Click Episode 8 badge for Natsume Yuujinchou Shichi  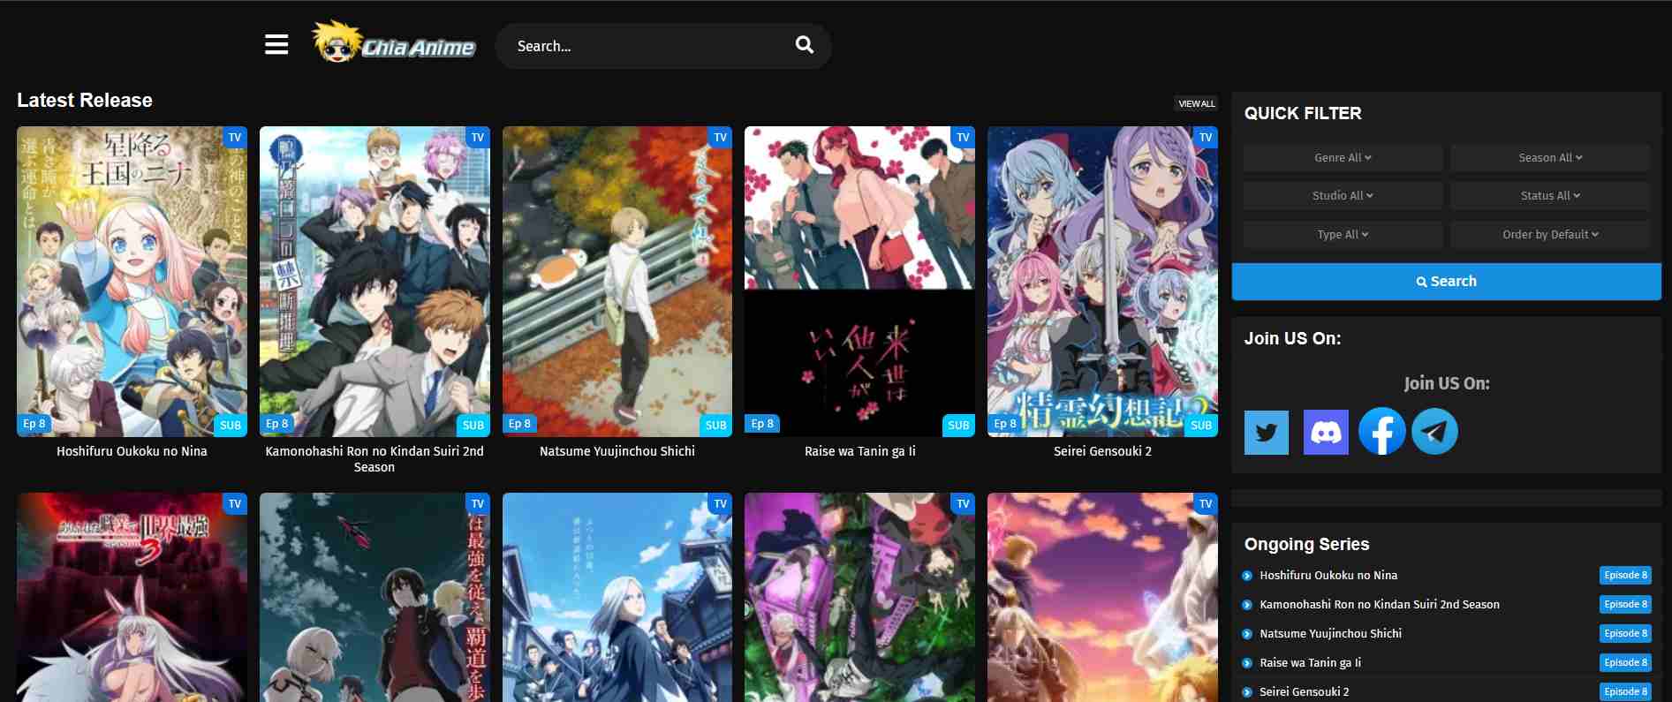click(1625, 634)
